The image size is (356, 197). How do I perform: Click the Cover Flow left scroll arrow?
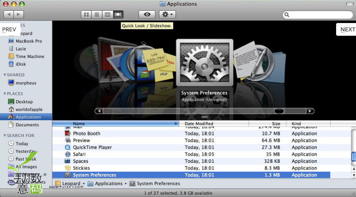99,111
